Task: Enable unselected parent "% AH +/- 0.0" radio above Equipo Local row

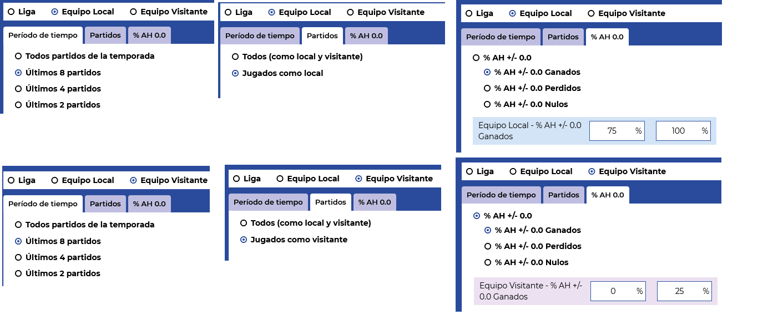Action: click(x=502, y=58)
